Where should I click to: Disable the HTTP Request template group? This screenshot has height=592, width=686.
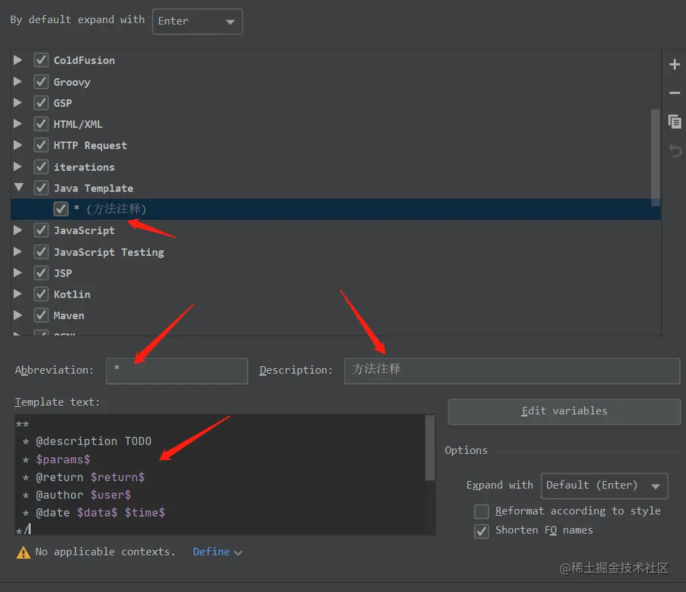pos(41,145)
